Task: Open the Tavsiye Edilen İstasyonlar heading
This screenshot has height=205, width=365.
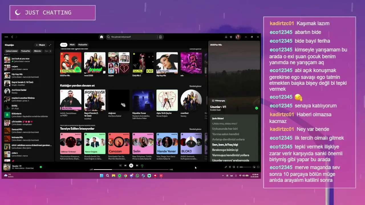Action: pyautogui.click(x=77, y=129)
